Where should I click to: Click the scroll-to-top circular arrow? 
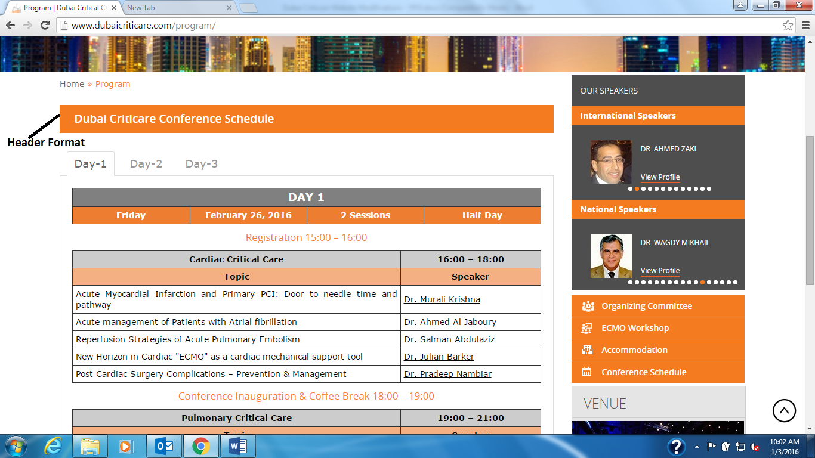click(x=784, y=410)
